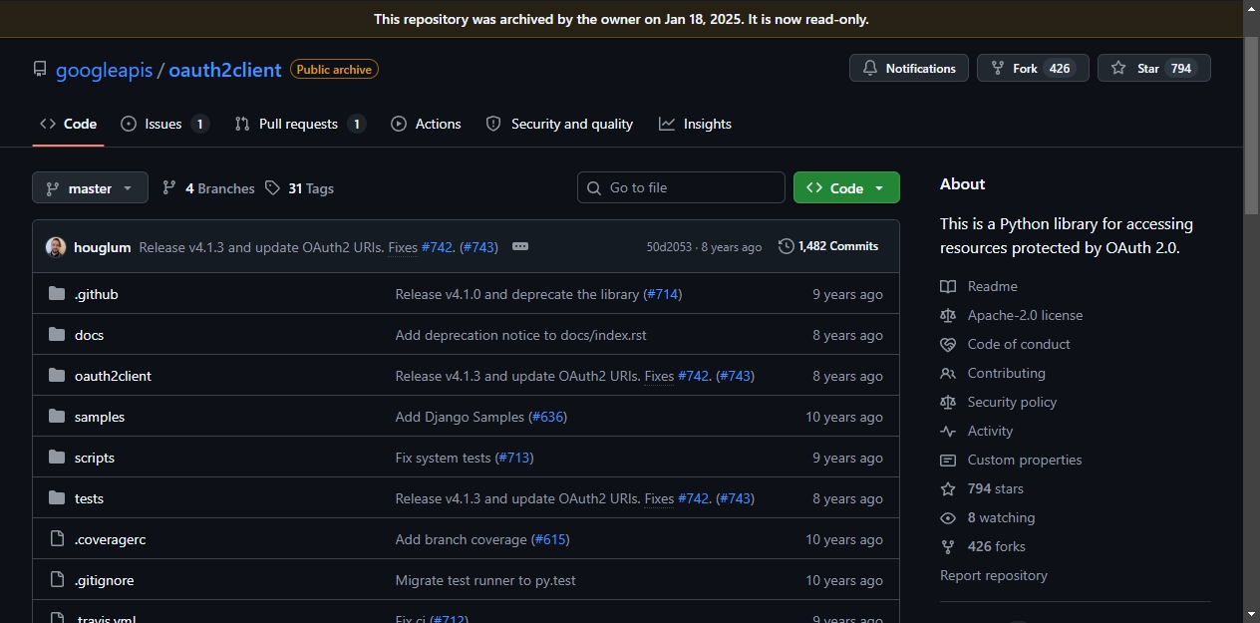Image resolution: width=1260 pixels, height=623 pixels.
Task: Switch to the Code tab
Action: point(68,124)
